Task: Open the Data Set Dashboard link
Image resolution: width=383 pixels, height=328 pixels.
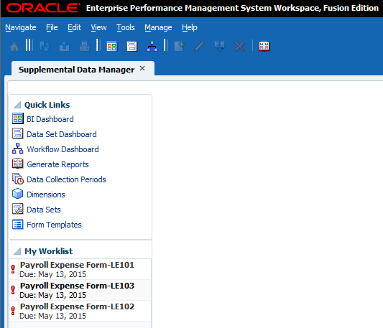Action: (62, 134)
